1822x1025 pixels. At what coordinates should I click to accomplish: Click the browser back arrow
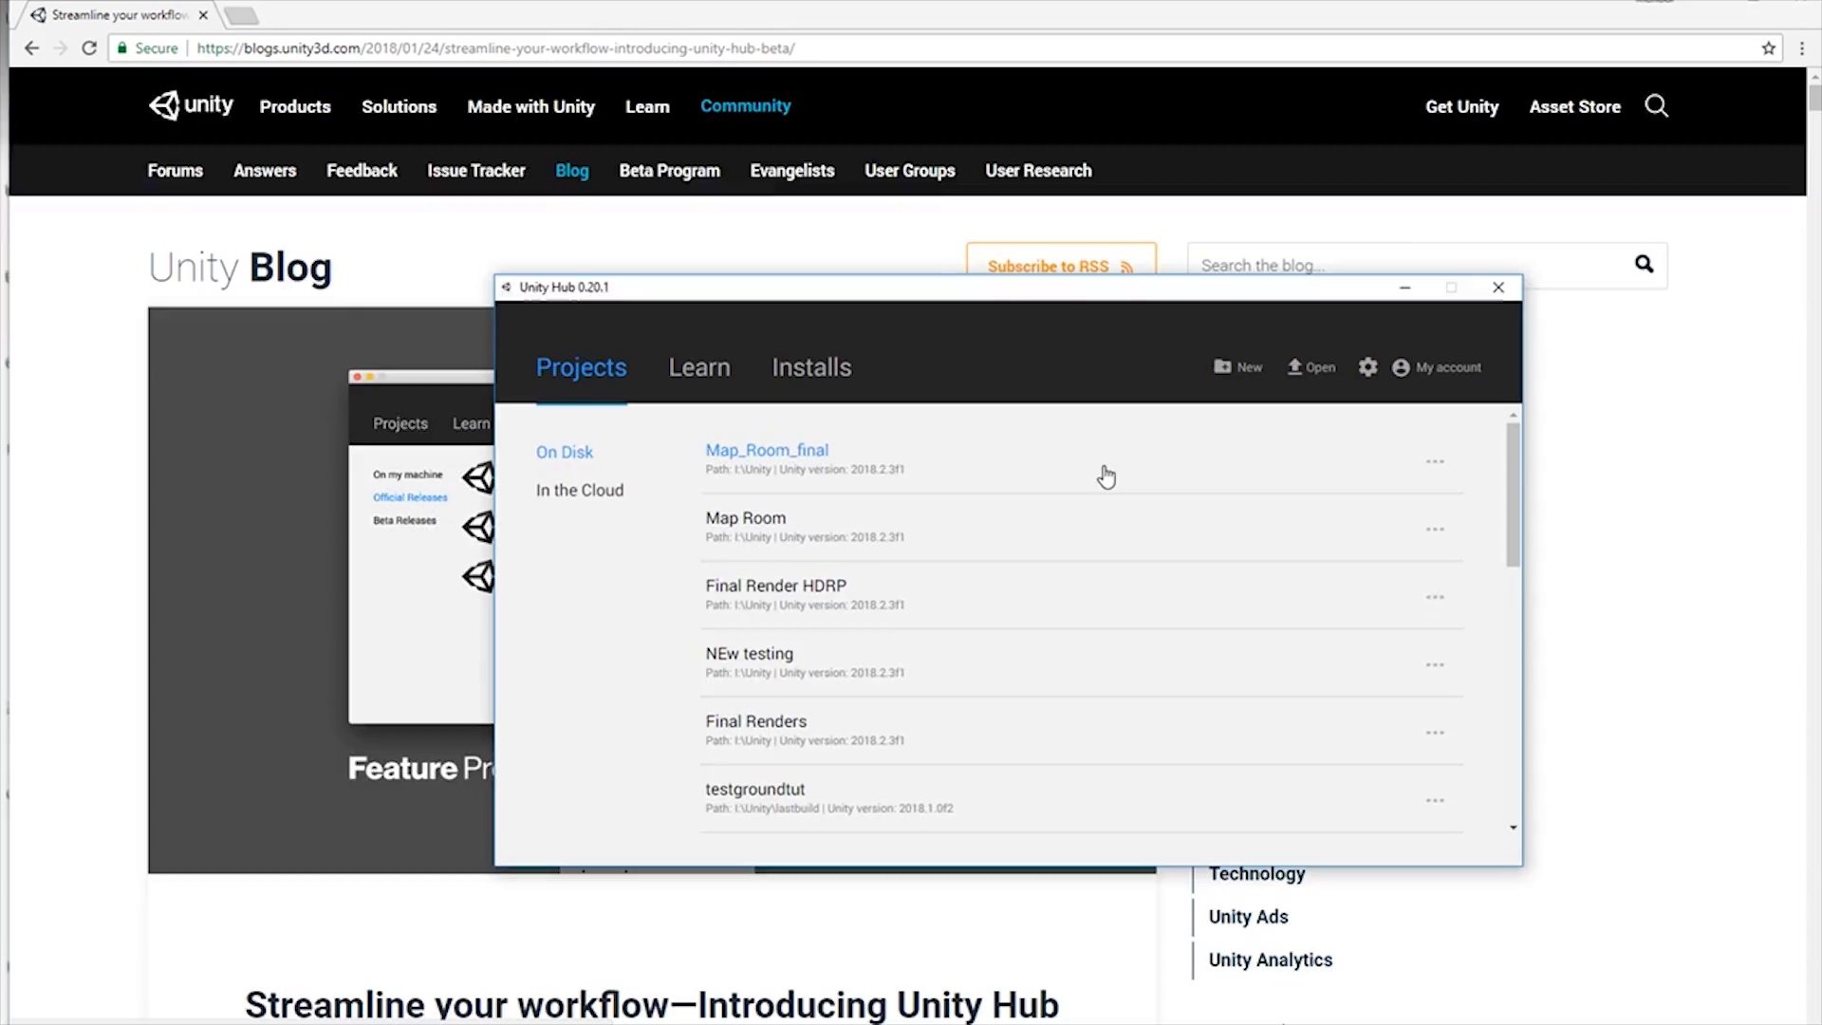(x=31, y=47)
